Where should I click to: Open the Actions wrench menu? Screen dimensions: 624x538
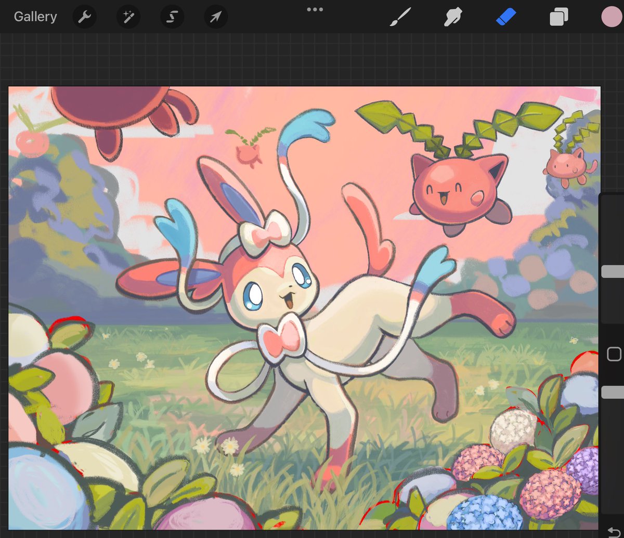(x=84, y=16)
